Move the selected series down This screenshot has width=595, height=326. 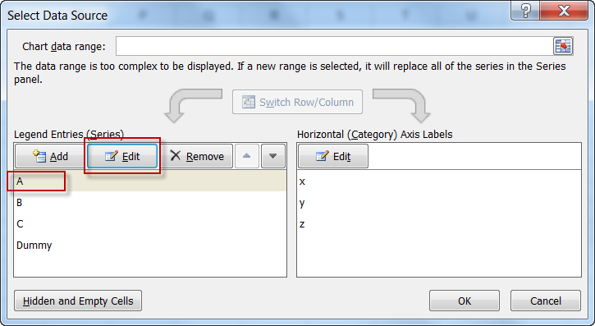(x=272, y=156)
